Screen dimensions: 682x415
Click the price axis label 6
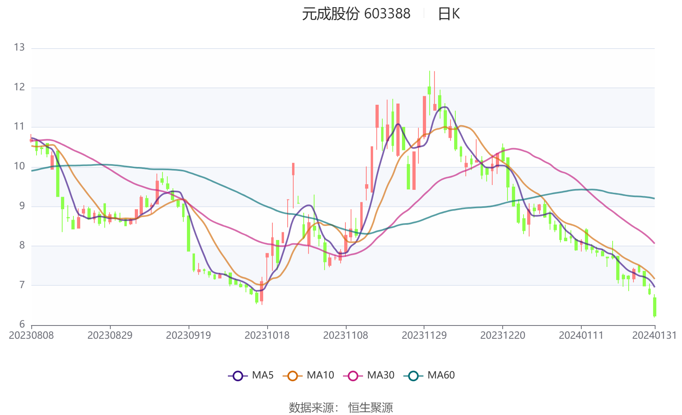coord(22,324)
